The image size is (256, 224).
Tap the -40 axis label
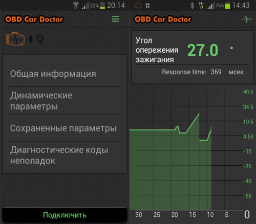pos(248,181)
